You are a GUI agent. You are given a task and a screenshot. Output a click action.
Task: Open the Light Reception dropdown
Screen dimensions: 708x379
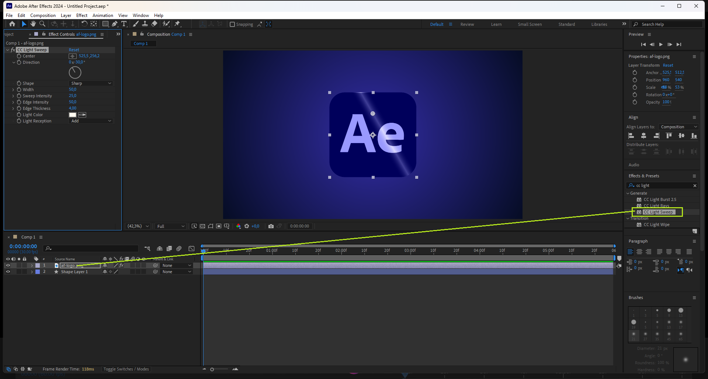91,121
